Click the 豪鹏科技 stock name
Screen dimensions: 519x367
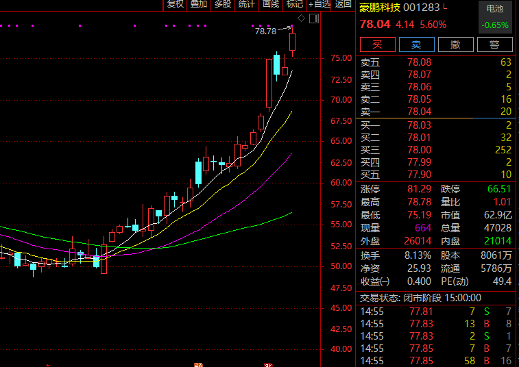(x=380, y=8)
